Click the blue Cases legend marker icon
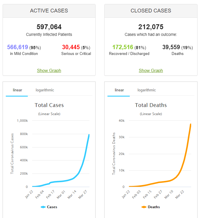201x218 pixels. click(43, 207)
